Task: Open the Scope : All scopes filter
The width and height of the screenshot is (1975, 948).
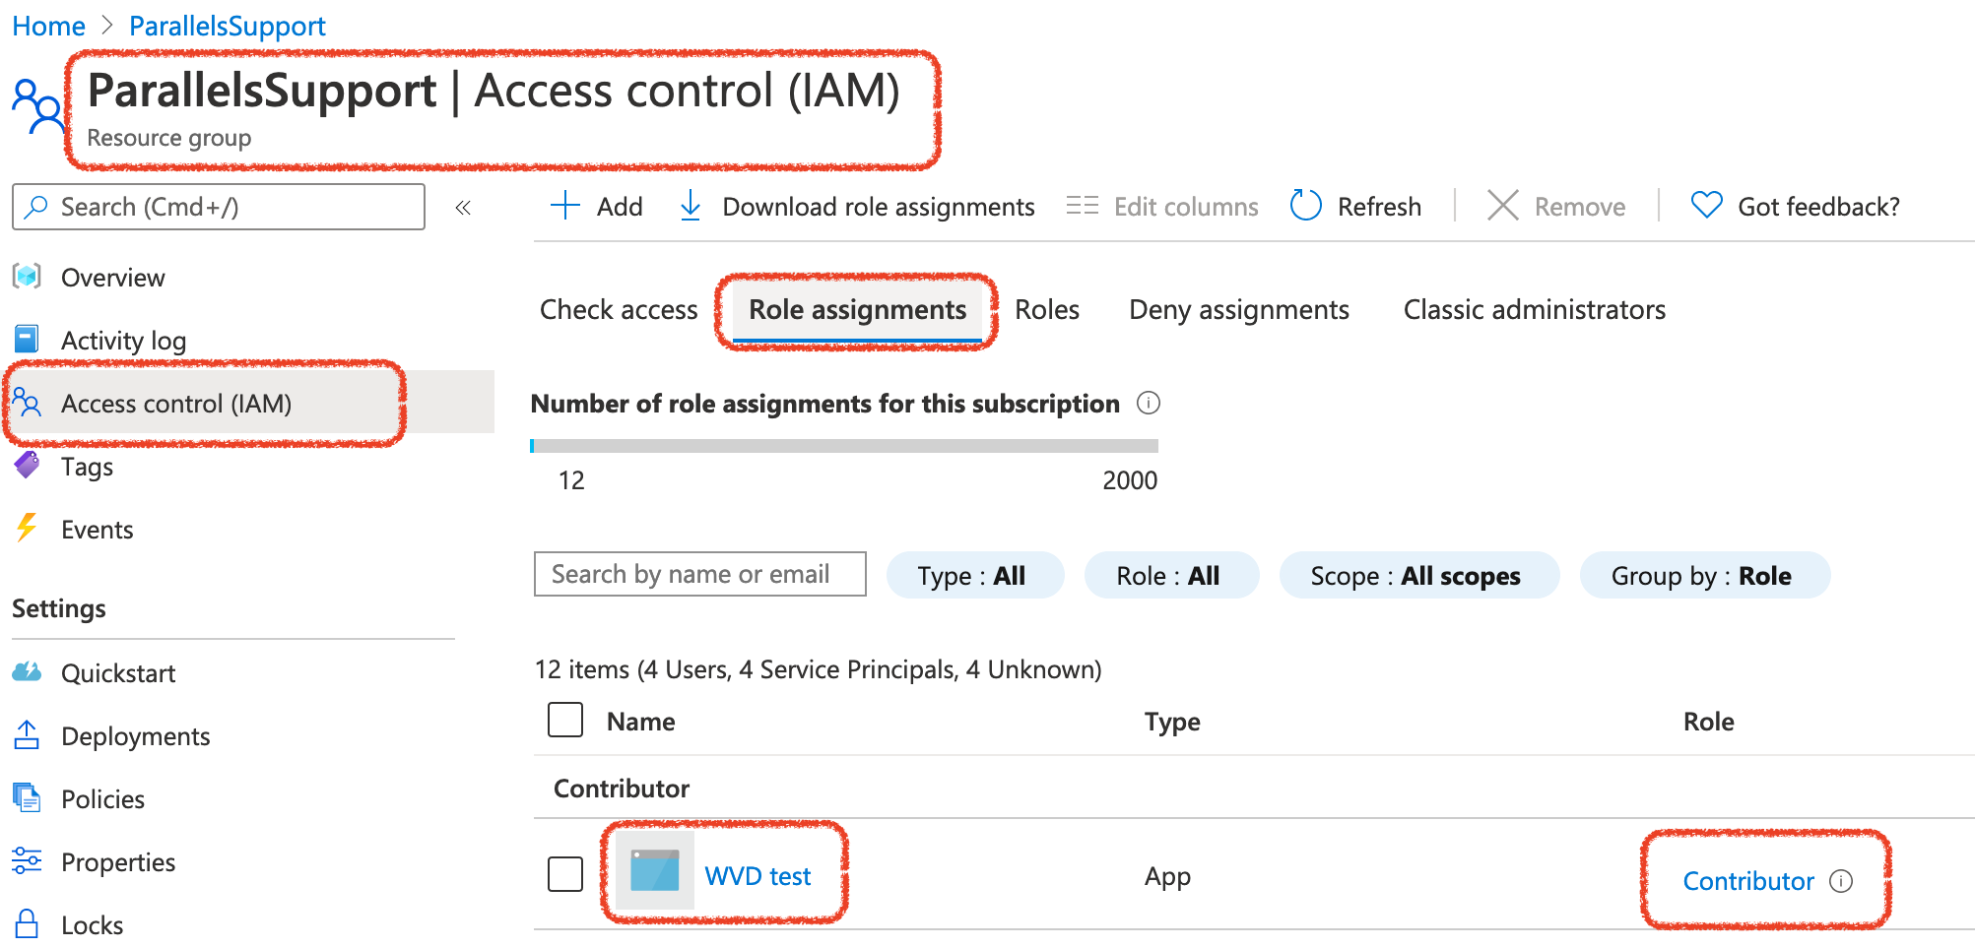Action: coord(1417,576)
